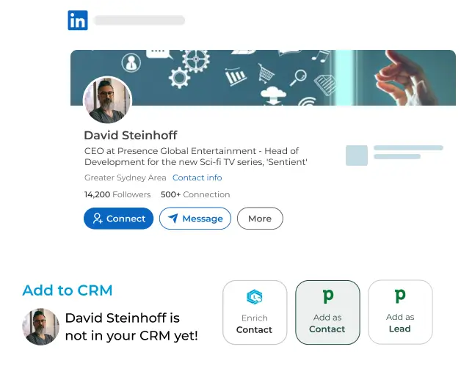Image resolution: width=472 pixels, height=366 pixels.
Task: Open the More options button
Action: (260, 219)
